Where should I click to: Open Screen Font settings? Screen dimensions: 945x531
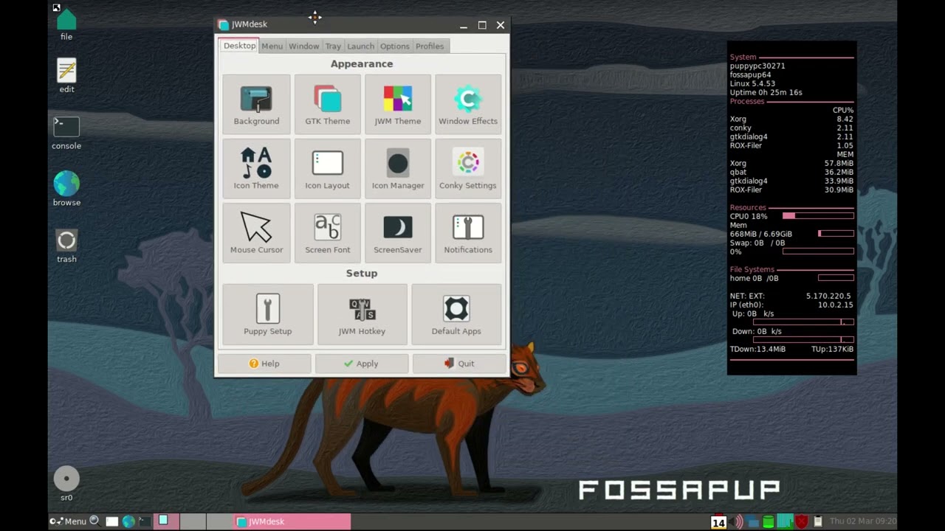point(327,232)
